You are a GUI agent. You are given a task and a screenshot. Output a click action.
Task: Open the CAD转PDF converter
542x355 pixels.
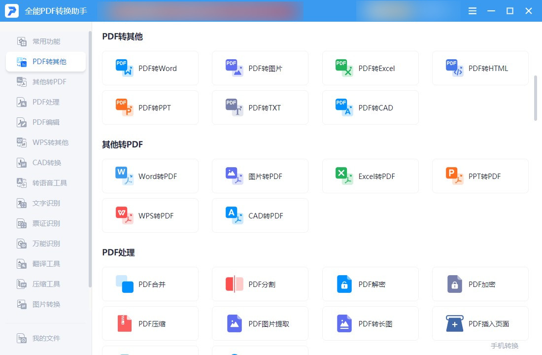260,215
